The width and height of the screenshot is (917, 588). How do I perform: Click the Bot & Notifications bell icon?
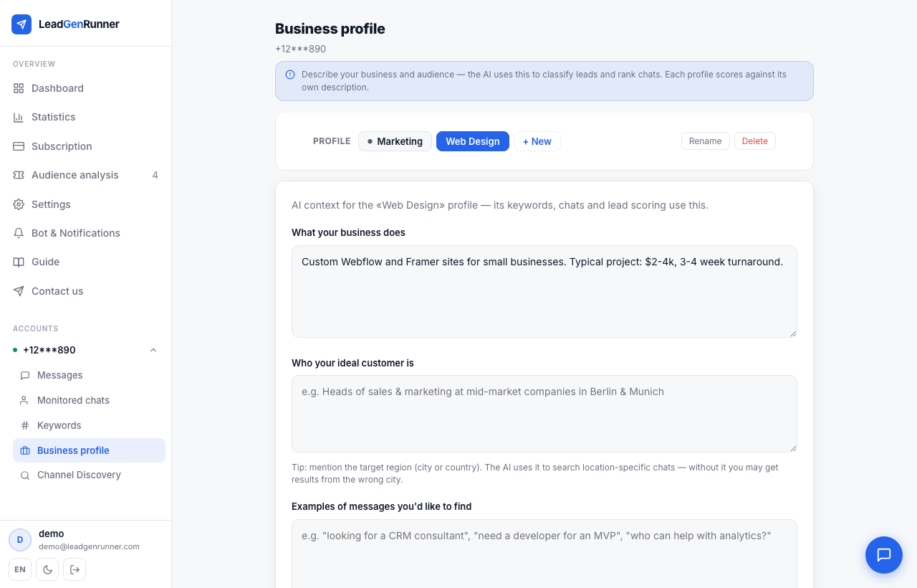tap(19, 233)
